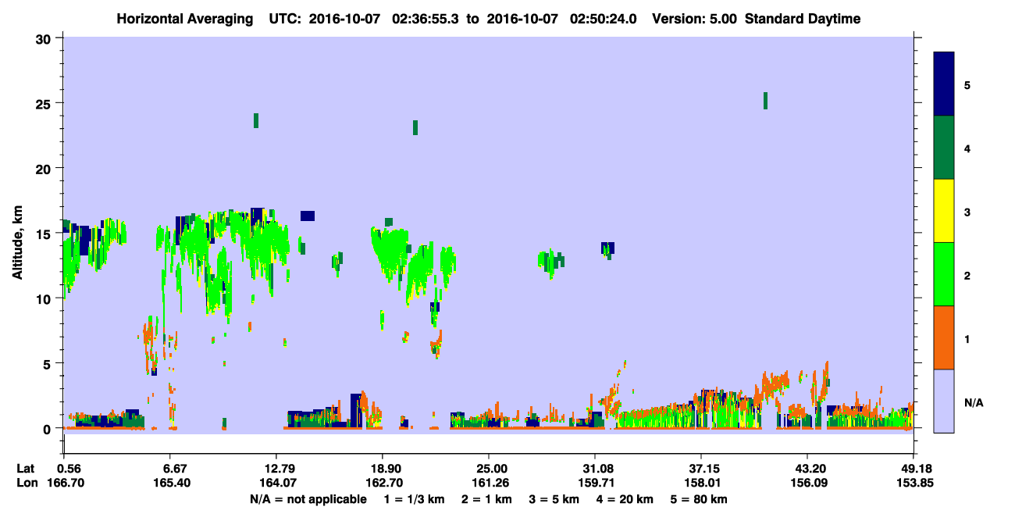Click the colorbar label N/A
The height and width of the screenshot is (521, 1015).
pyautogui.click(x=974, y=403)
